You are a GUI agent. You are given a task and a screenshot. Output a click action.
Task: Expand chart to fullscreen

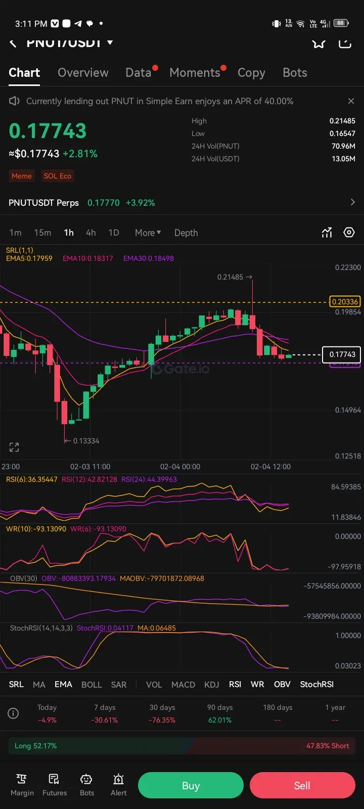(x=14, y=447)
